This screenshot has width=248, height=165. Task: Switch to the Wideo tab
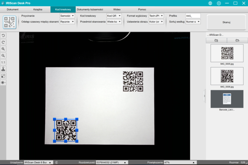click(117, 10)
